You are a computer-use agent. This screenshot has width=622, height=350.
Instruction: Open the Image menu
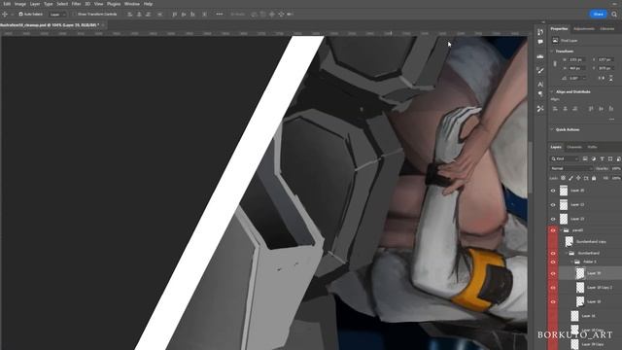(x=20, y=4)
